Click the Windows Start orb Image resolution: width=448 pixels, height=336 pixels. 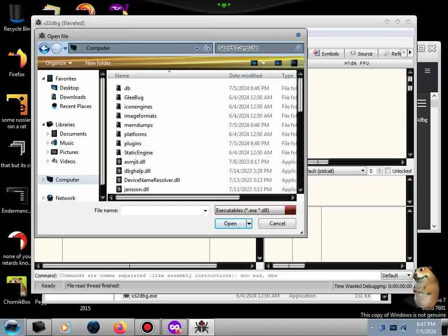pyautogui.click(x=12, y=327)
